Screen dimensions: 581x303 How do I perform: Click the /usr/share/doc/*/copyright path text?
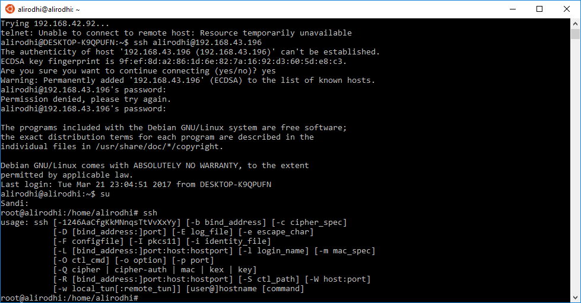[x=159, y=147]
